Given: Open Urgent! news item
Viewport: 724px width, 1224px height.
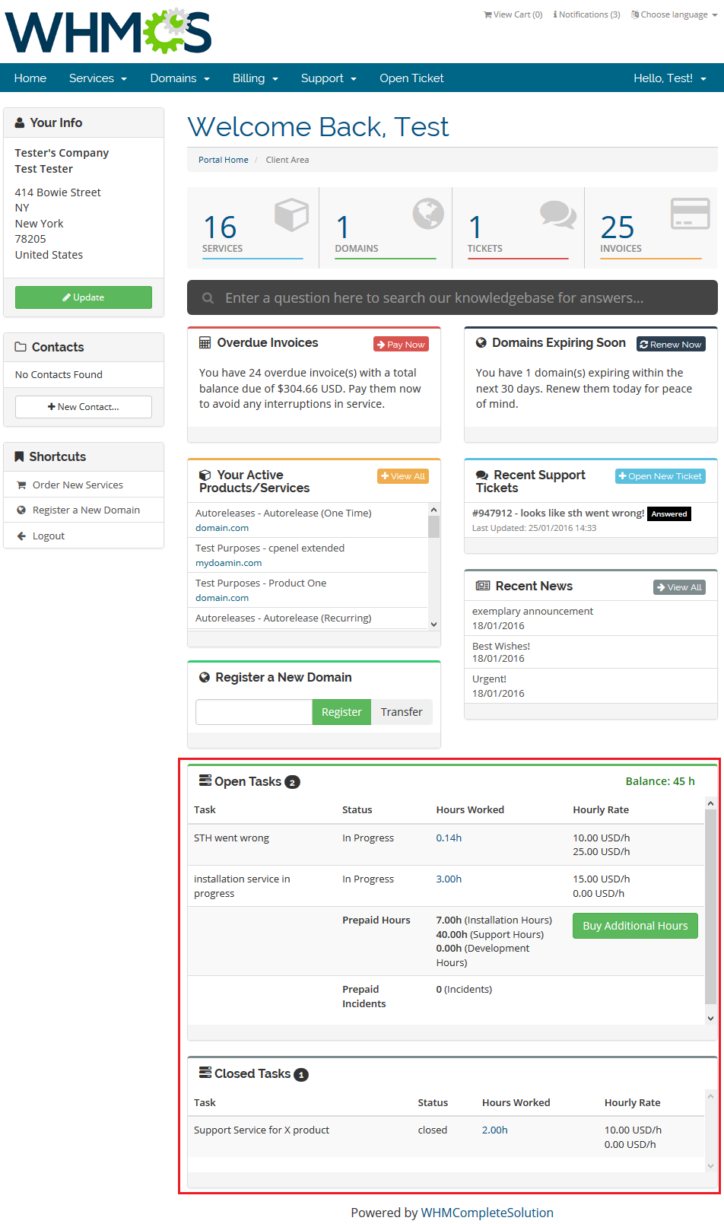Looking at the screenshot, I should pos(489,679).
